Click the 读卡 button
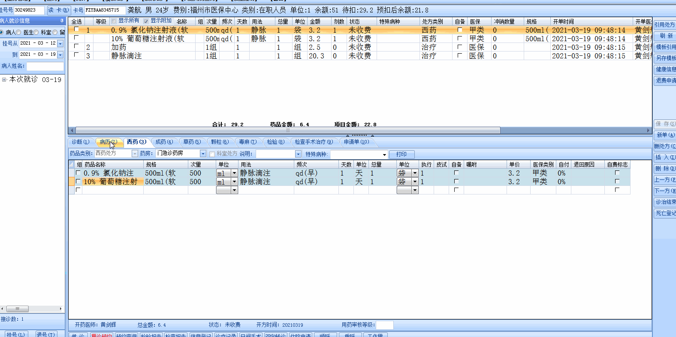This screenshot has height=337, width=676. pyautogui.click(x=58, y=10)
